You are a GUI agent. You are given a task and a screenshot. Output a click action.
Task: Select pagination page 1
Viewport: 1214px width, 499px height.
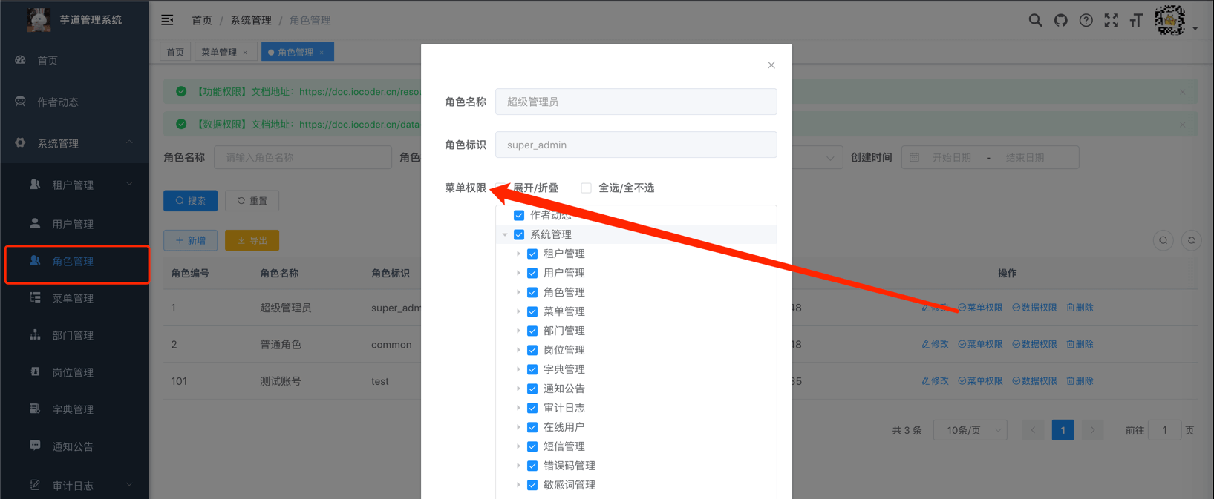tap(1063, 430)
